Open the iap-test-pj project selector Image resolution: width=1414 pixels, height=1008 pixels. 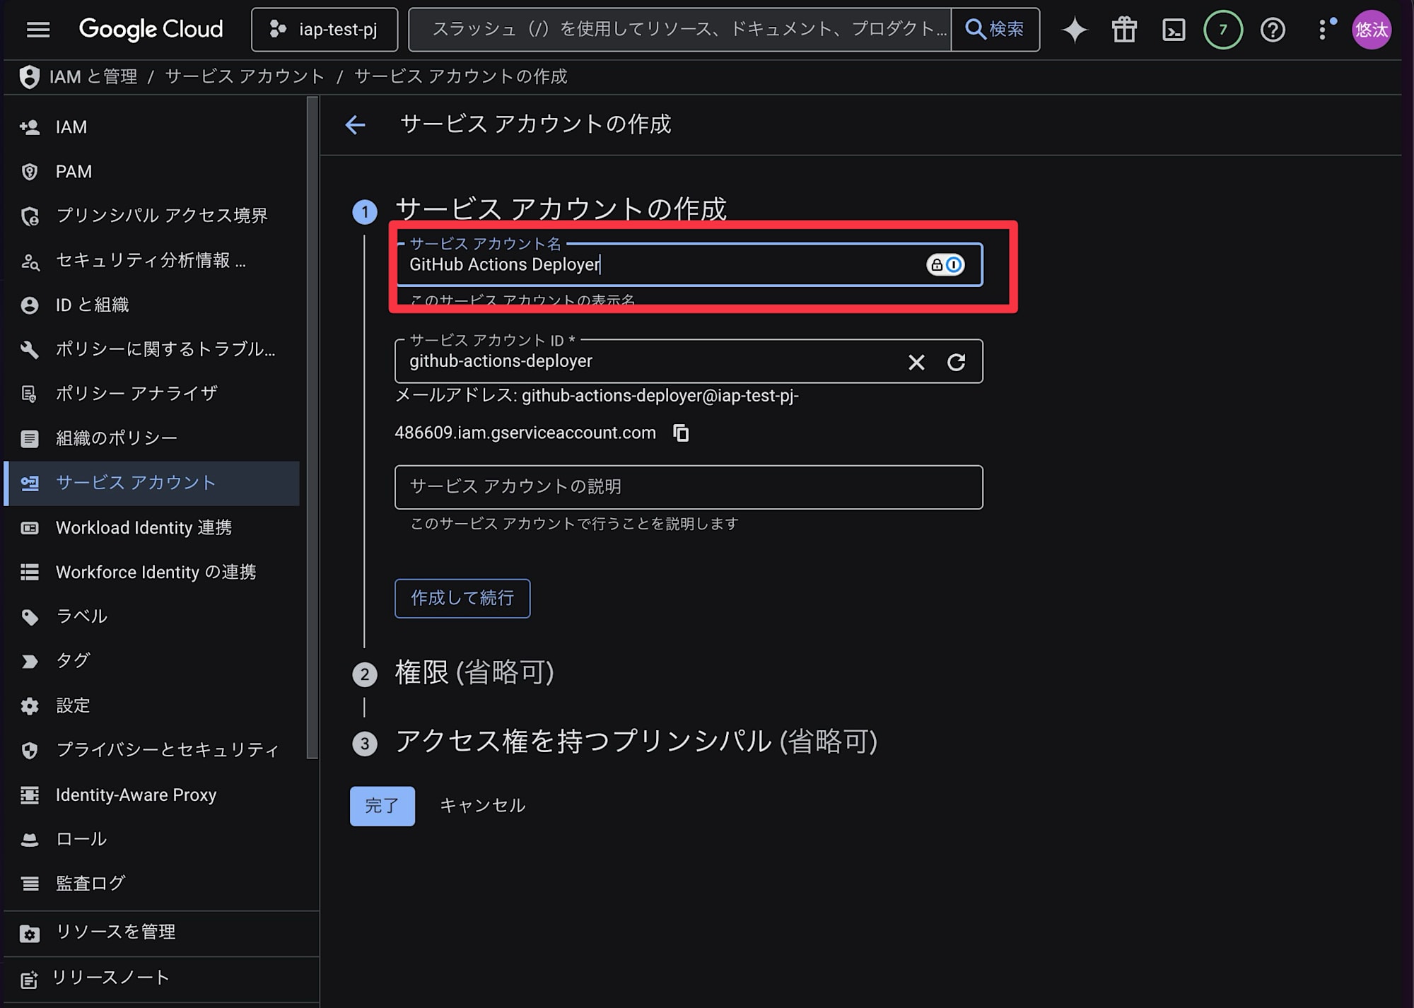pyautogui.click(x=325, y=30)
